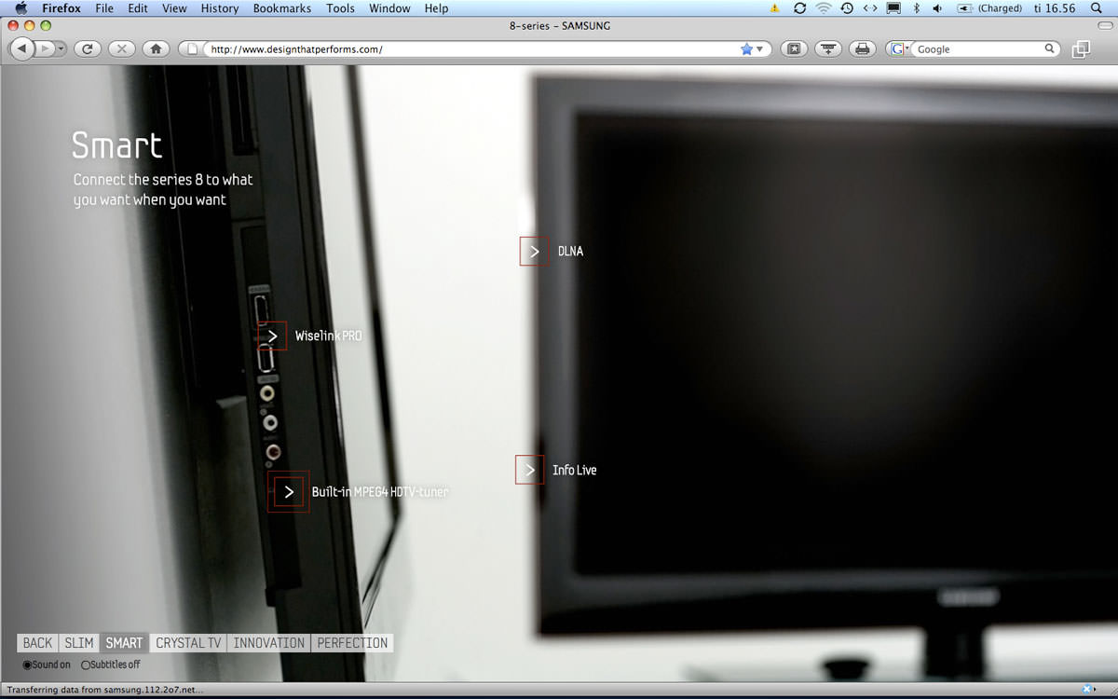Viewport: 1118px width, 699px height.
Task: Go to the BACK navigation tab
Action: pyautogui.click(x=37, y=643)
